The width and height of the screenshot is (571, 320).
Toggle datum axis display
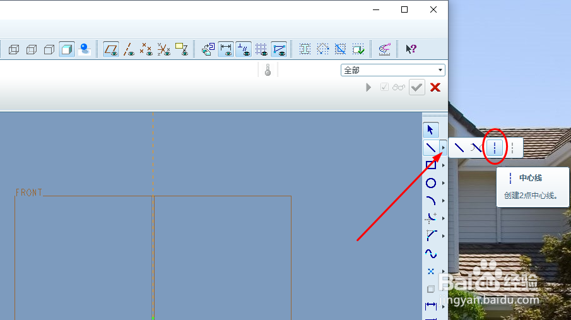129,49
